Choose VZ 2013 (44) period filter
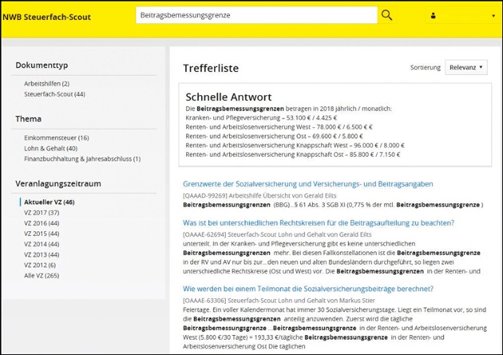The image size is (503, 355). 42,254
